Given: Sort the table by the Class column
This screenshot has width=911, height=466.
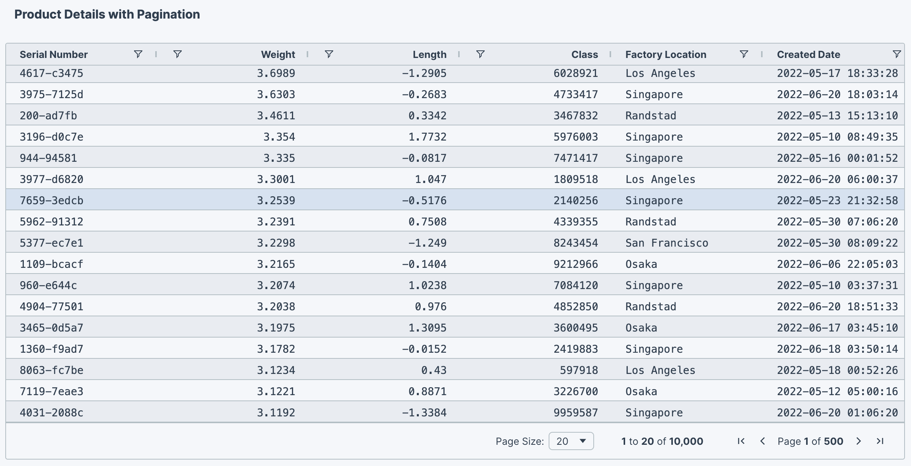Looking at the screenshot, I should pyautogui.click(x=584, y=54).
